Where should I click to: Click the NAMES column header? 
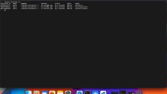77,4
